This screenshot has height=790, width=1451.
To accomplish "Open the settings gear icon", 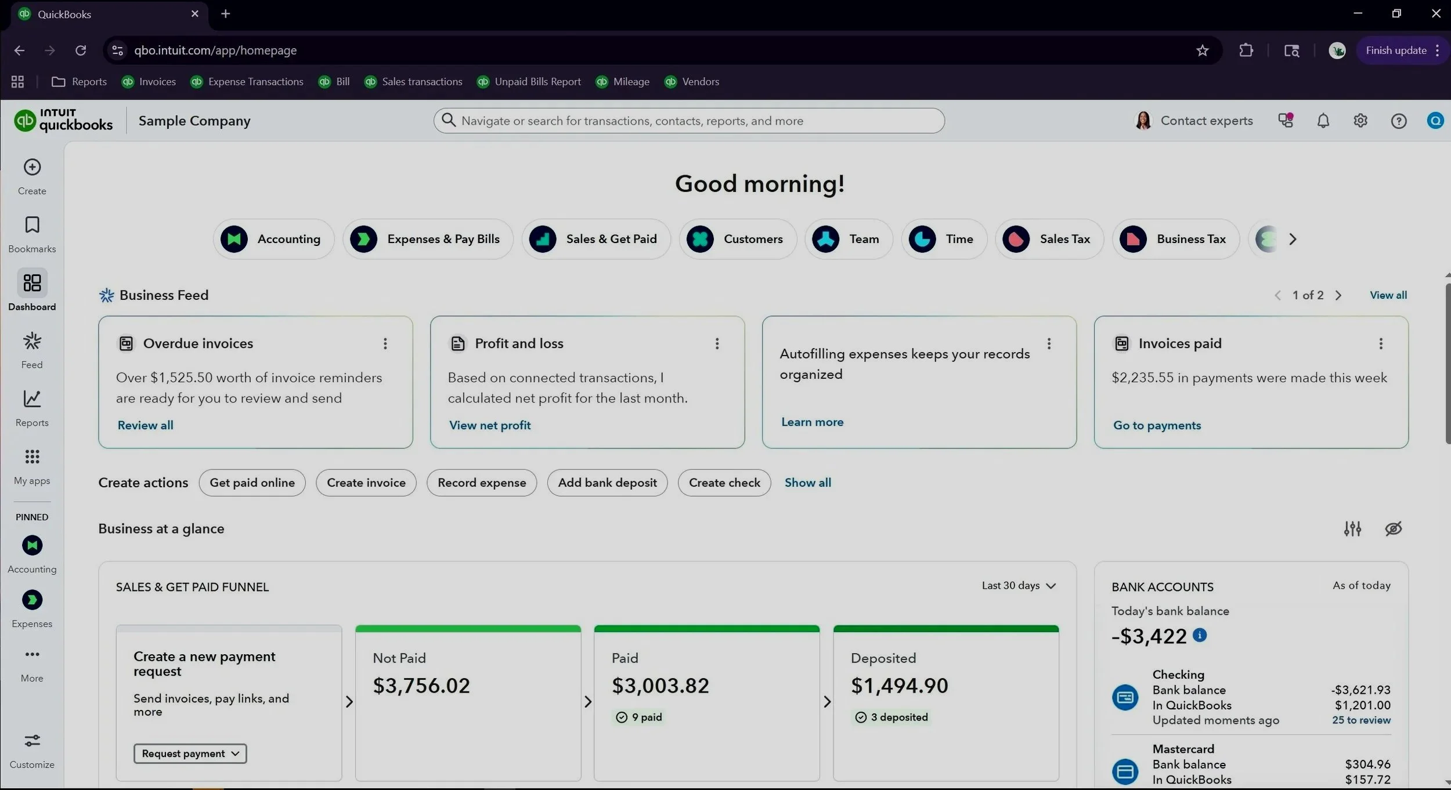I will coord(1360,121).
